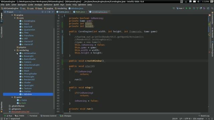Screen dimensions: 214x120
Task: Toggle tool window quick access icon at bottom-left
Action: 1,119
